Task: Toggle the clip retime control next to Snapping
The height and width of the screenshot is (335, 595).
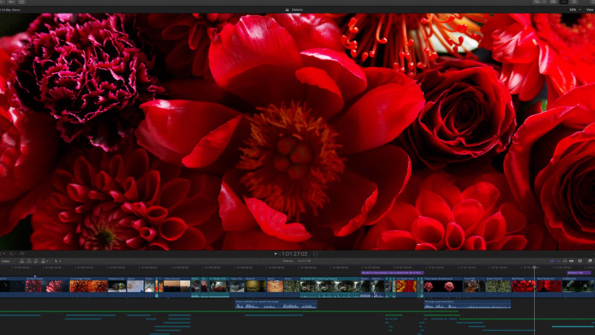Action: coord(579,261)
